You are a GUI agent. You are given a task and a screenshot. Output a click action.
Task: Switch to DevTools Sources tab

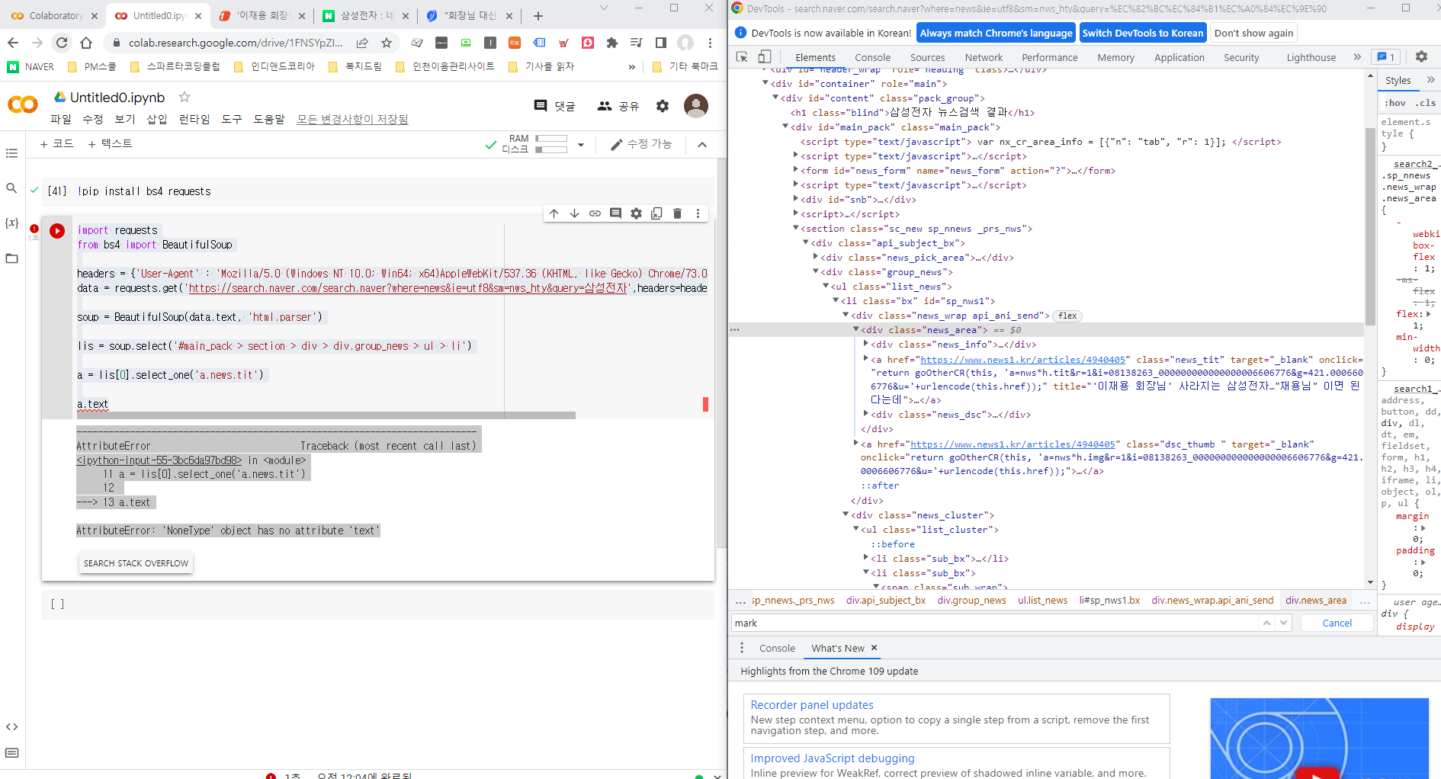coord(927,57)
